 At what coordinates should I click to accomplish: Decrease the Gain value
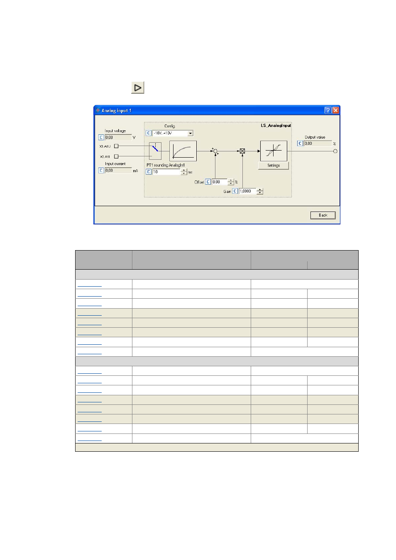[x=260, y=193]
